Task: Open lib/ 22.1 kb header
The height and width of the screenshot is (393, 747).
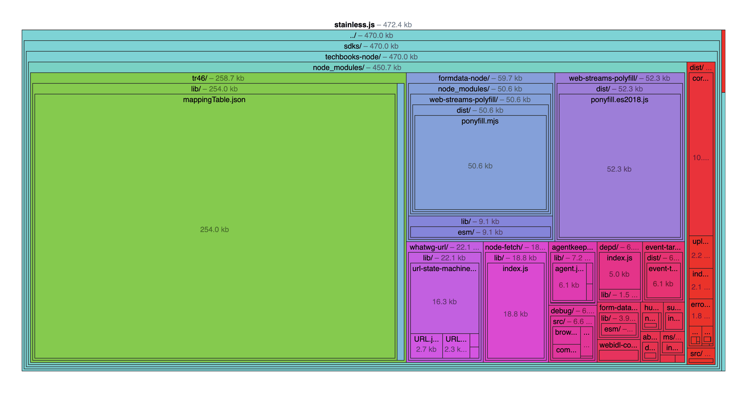Action: (x=444, y=258)
